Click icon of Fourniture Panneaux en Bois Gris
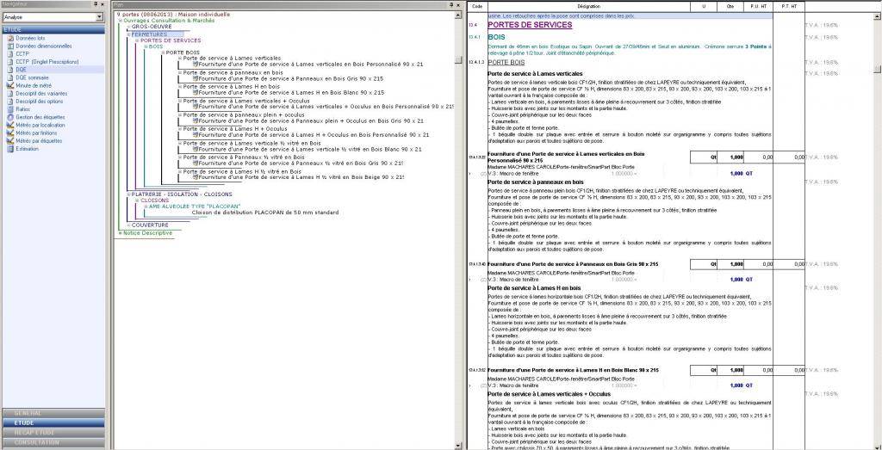Image resolution: width=882 pixels, height=450 pixels. point(196,78)
